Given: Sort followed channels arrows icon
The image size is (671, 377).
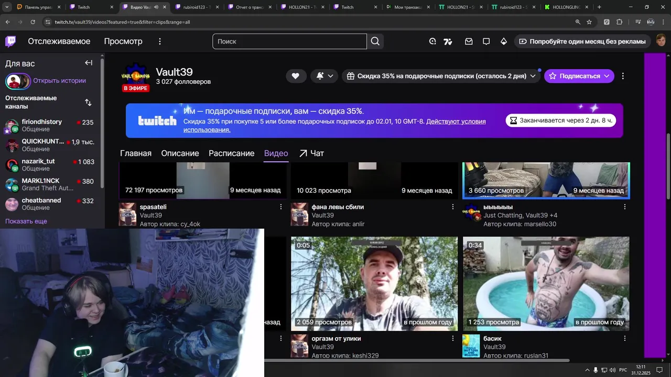Looking at the screenshot, I should (88, 103).
